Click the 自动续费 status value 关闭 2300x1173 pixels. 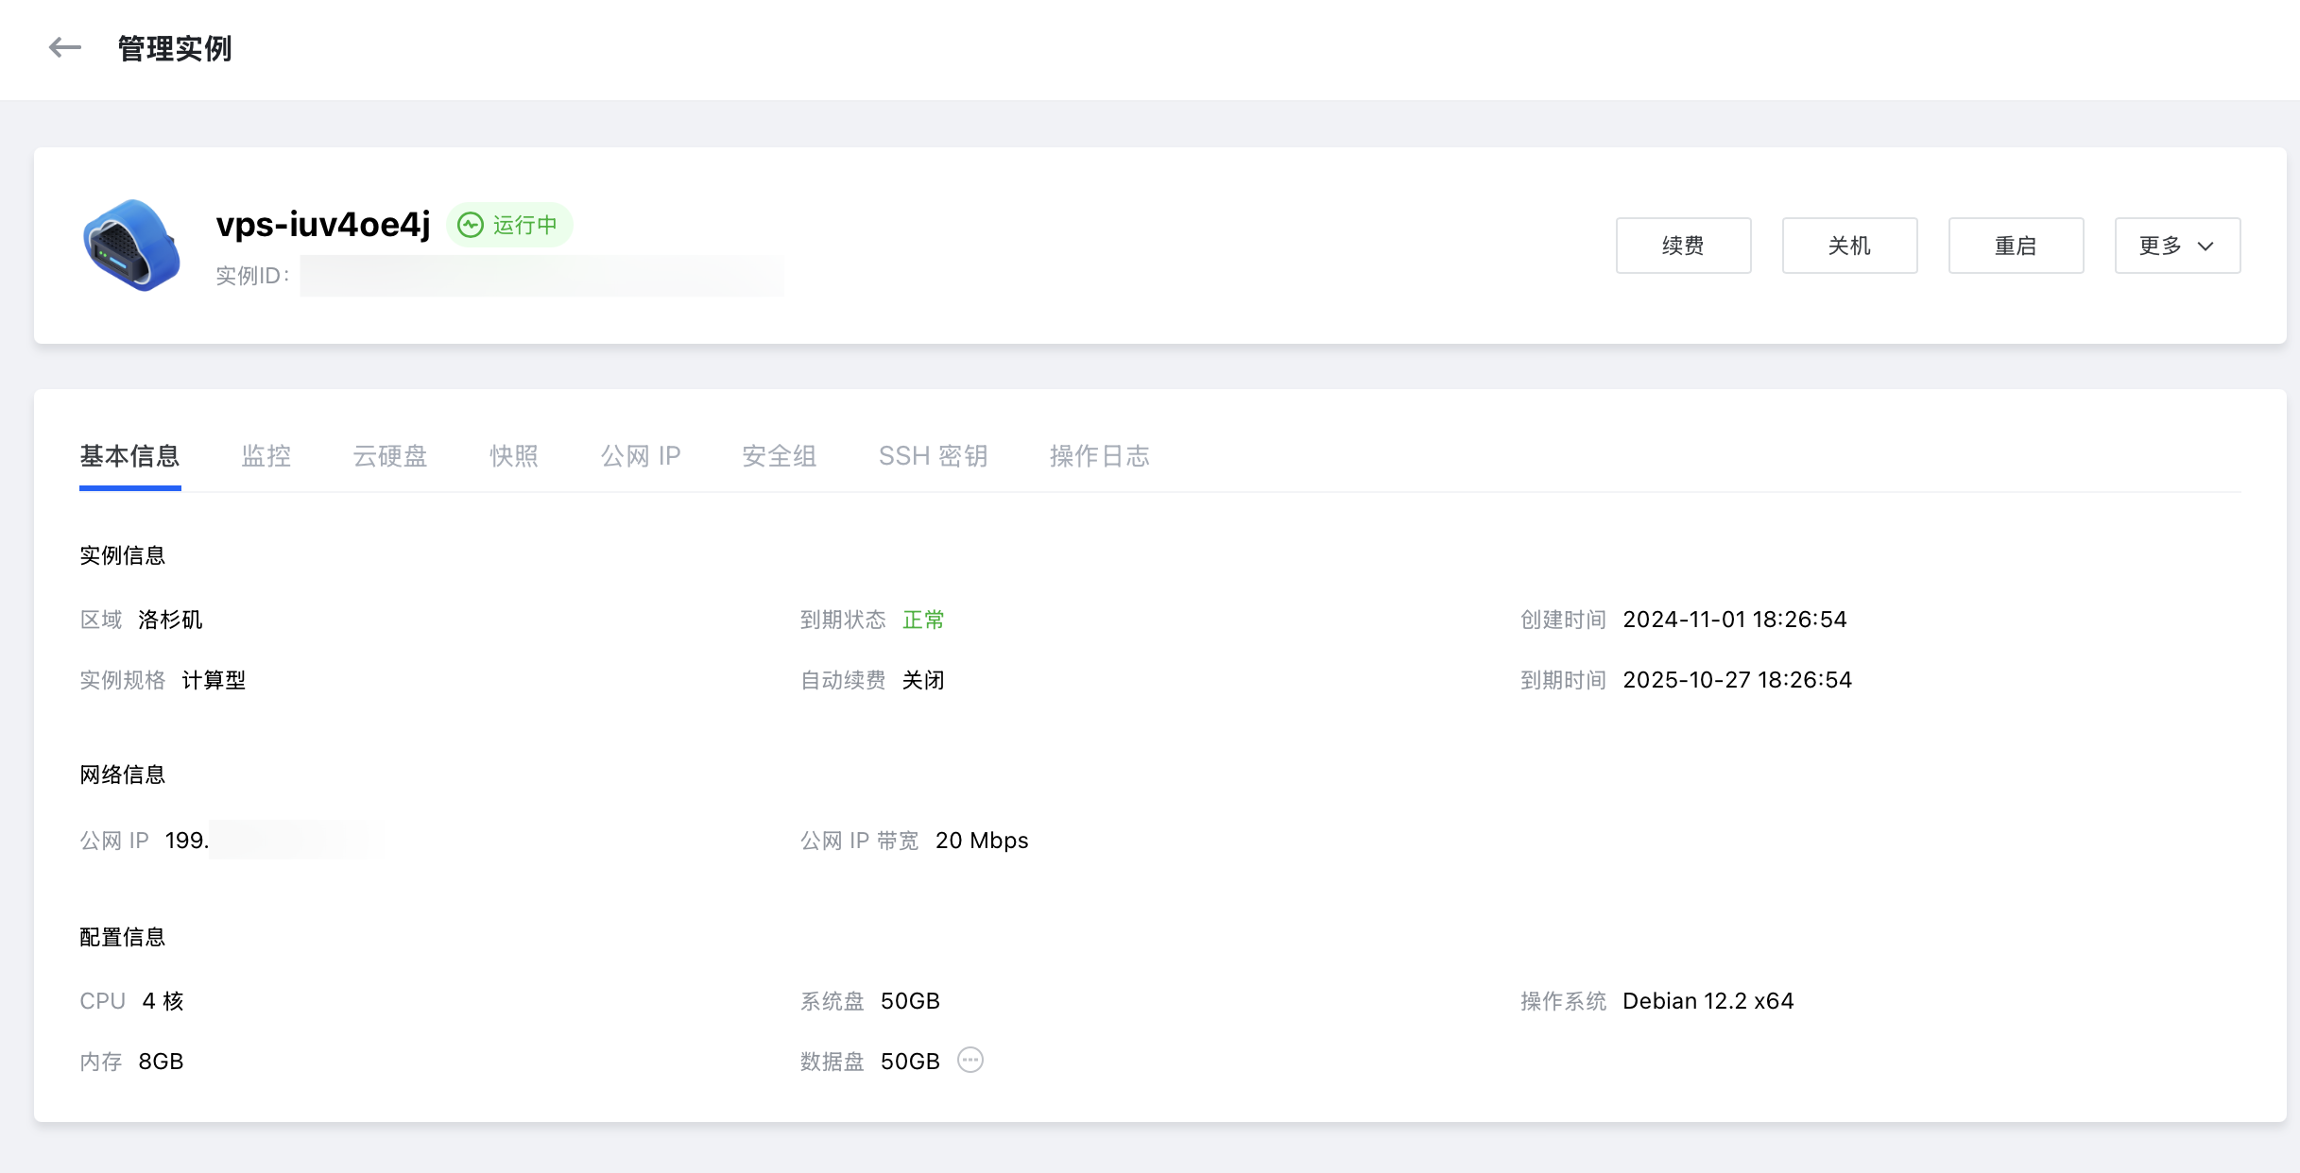[923, 680]
